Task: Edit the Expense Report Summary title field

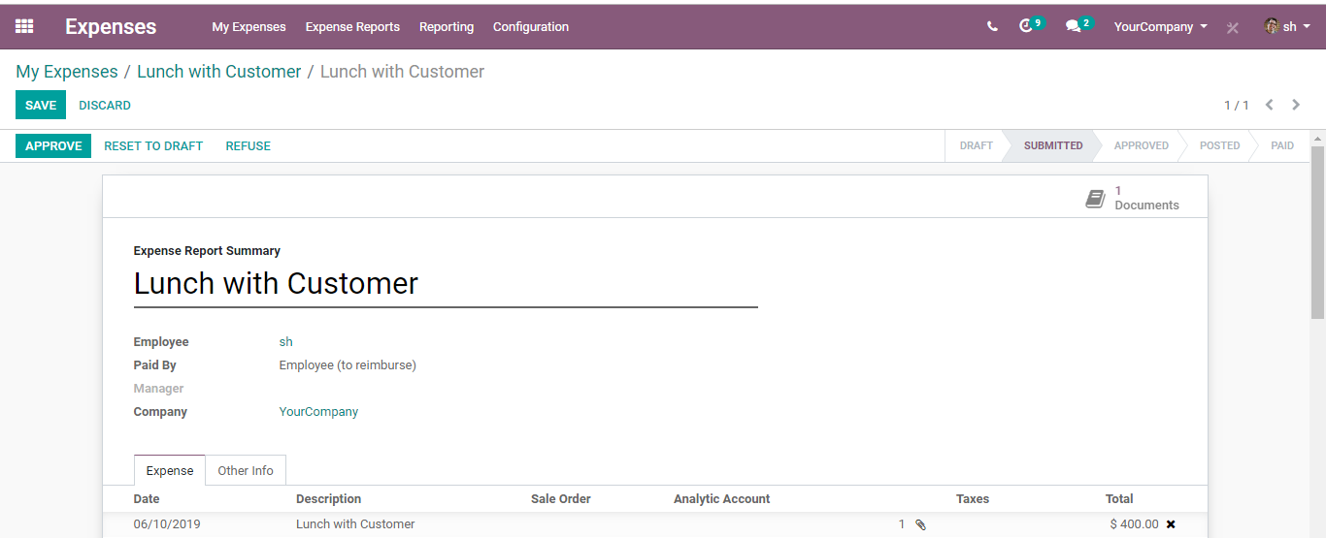Action: click(x=446, y=285)
